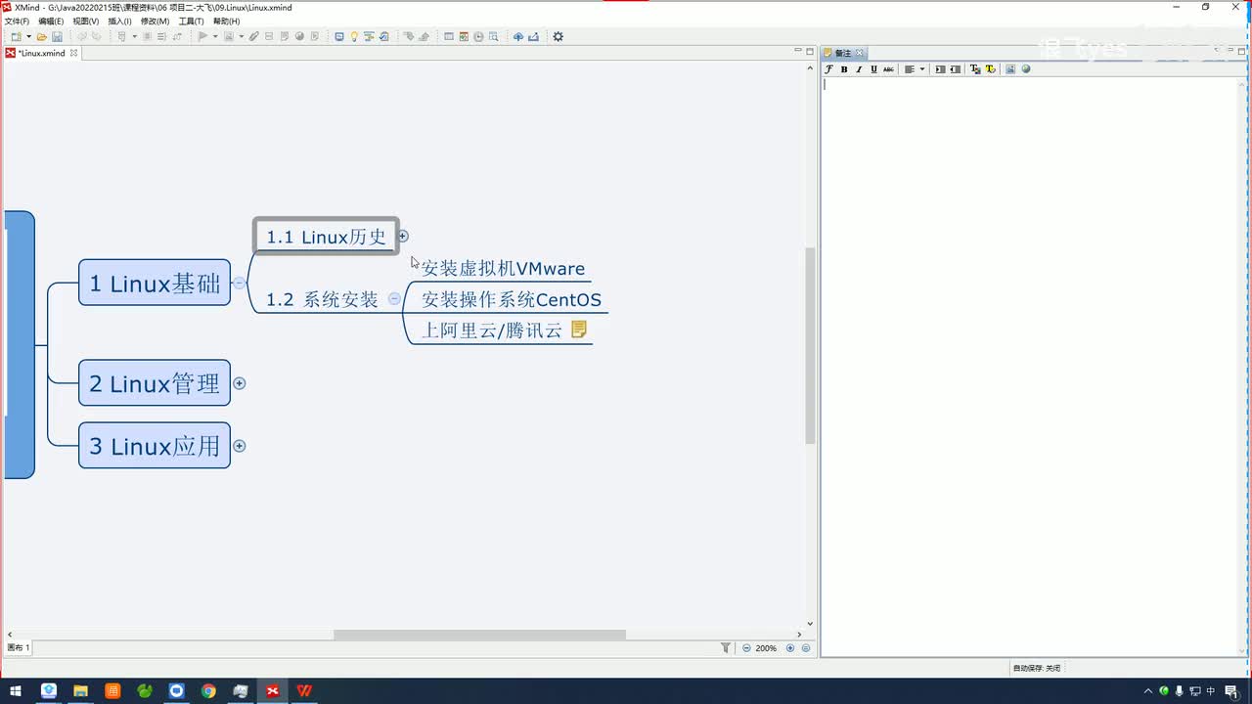1252x704 pixels.
Task: Open the 帮助(H) menu
Action: pos(226,21)
